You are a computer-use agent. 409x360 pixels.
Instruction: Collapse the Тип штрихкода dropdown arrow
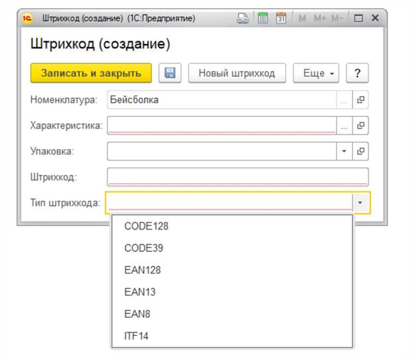coord(361,203)
